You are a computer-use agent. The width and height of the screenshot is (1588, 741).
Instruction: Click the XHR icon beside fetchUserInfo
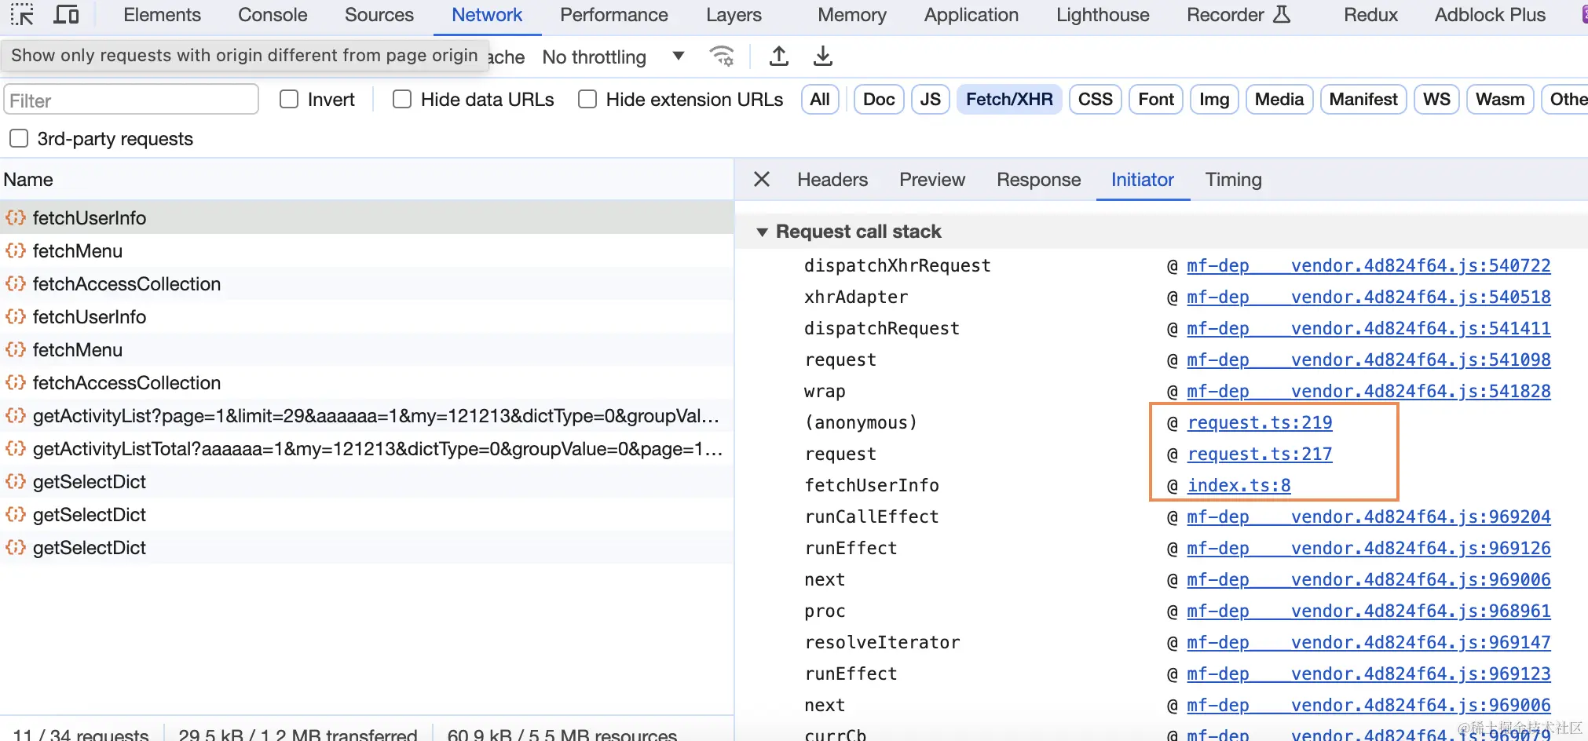[15, 217]
